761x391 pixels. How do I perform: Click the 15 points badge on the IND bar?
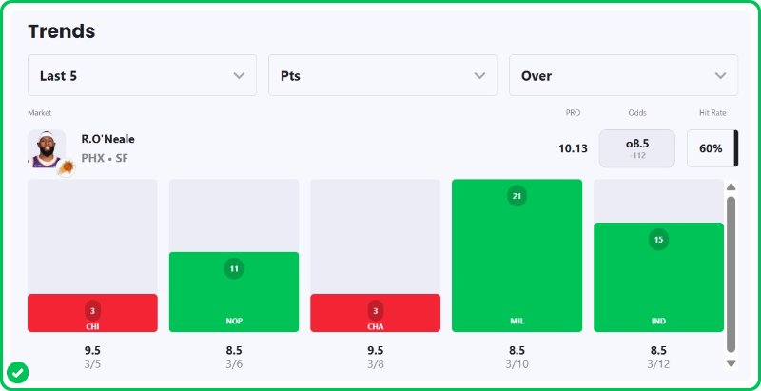point(658,240)
